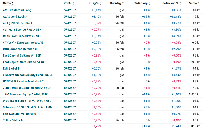This screenshot has height=129, width=203.
Task: Sort by Sedan köp kr column arrows
Action: pyautogui.click(x=149, y=3)
